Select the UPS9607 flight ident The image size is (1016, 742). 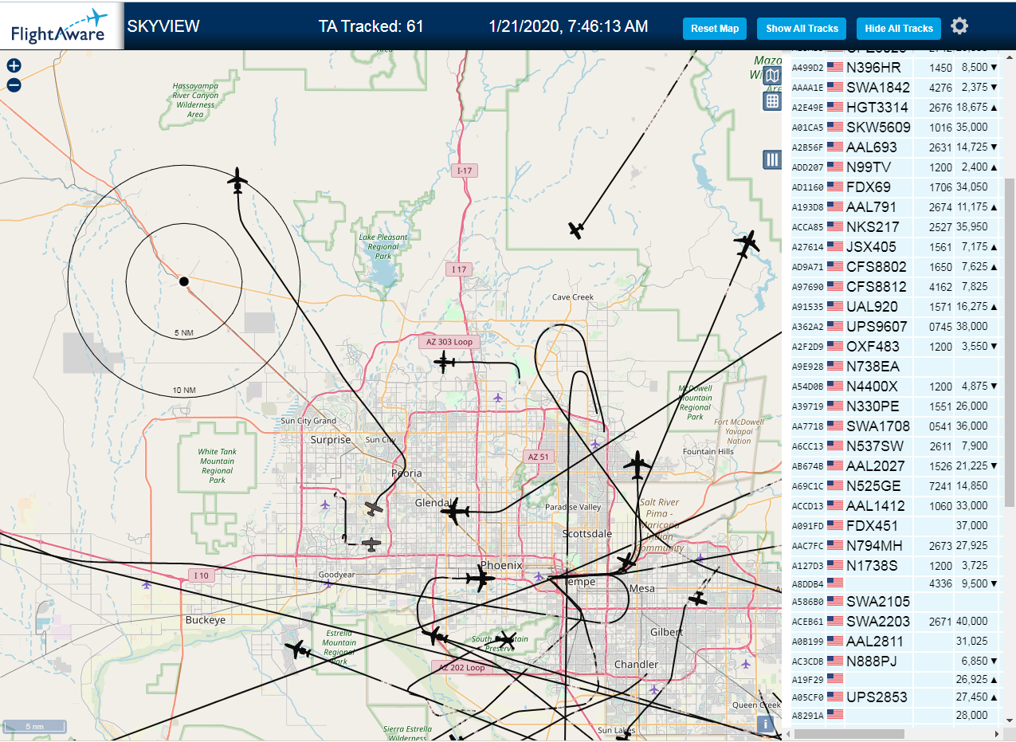877,327
